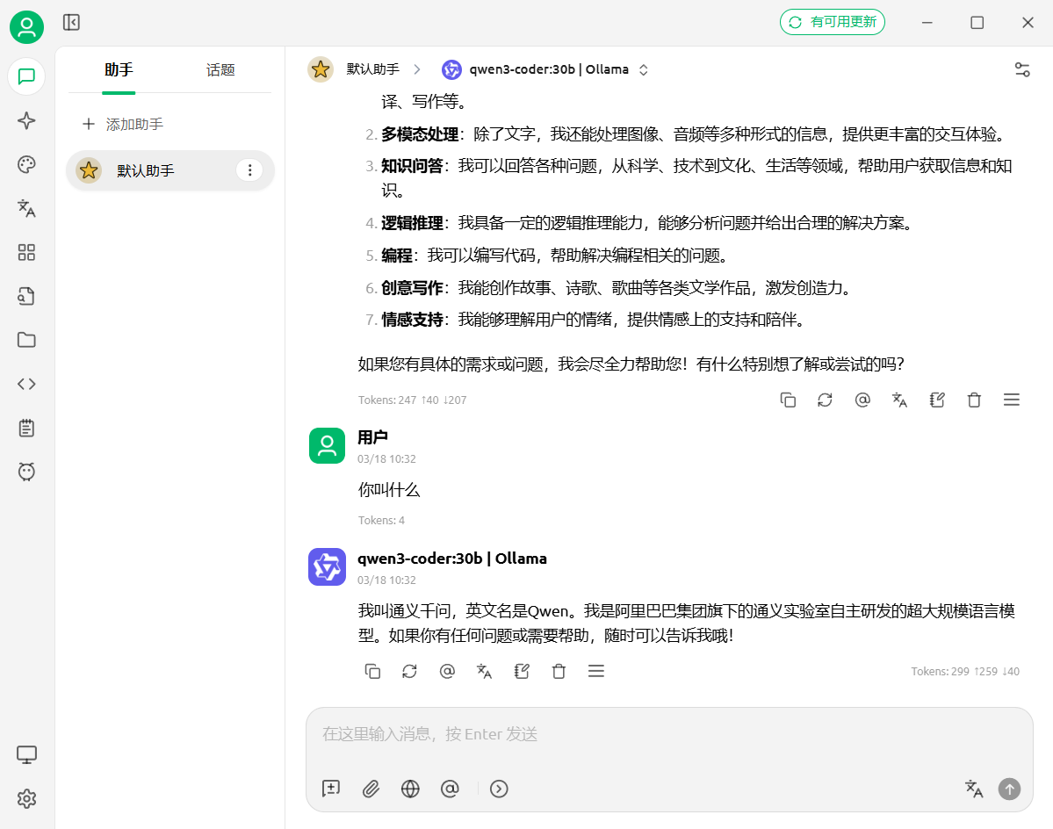Open the knowledge base icon in sidebar

(x=26, y=296)
